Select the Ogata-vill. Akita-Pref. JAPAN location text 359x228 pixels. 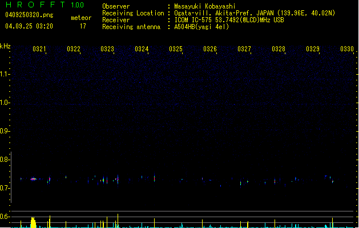(x=255, y=13)
